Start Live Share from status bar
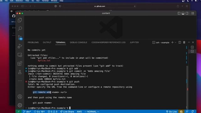 (67, 112)
